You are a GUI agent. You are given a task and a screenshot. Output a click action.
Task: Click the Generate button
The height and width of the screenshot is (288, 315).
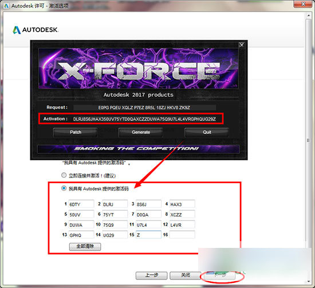pos(141,132)
